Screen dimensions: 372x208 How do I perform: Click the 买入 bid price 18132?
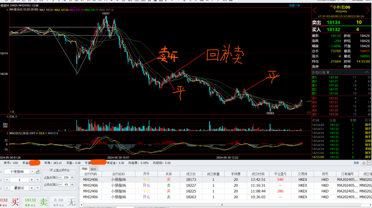pos(334,30)
